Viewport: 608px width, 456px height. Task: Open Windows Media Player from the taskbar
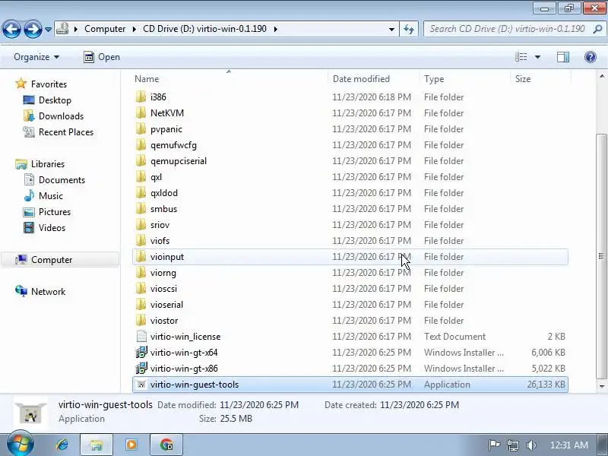point(131,445)
